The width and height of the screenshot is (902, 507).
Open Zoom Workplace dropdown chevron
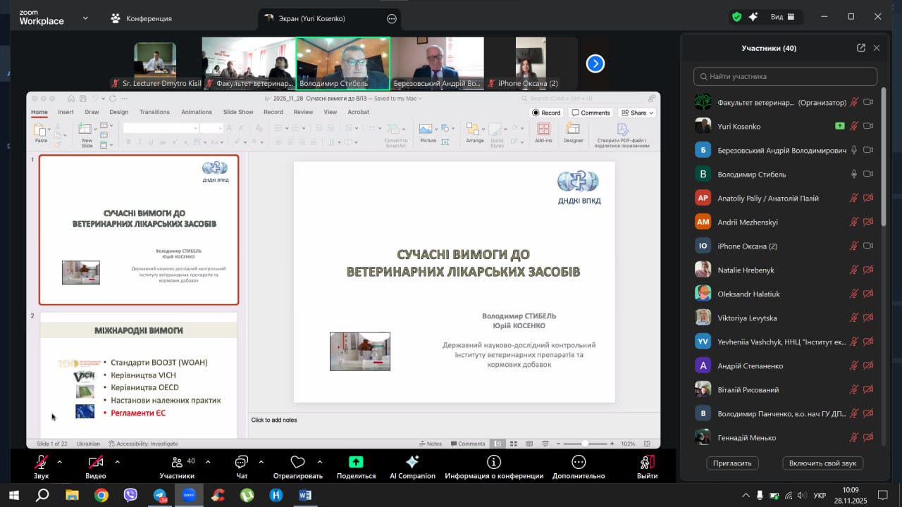pos(85,18)
